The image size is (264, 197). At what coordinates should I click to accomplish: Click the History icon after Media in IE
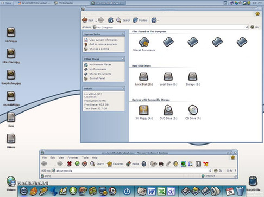[x=144, y=164]
